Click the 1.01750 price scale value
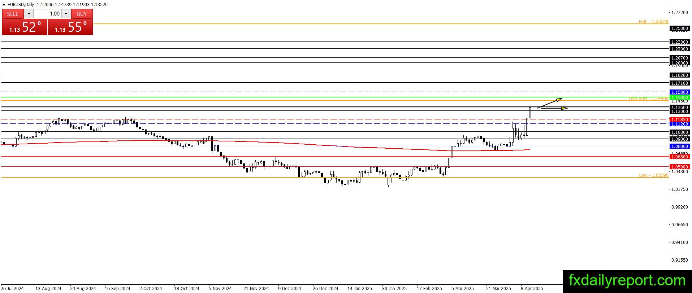Image resolution: width=692 pixels, height=293 pixels. tap(679, 189)
